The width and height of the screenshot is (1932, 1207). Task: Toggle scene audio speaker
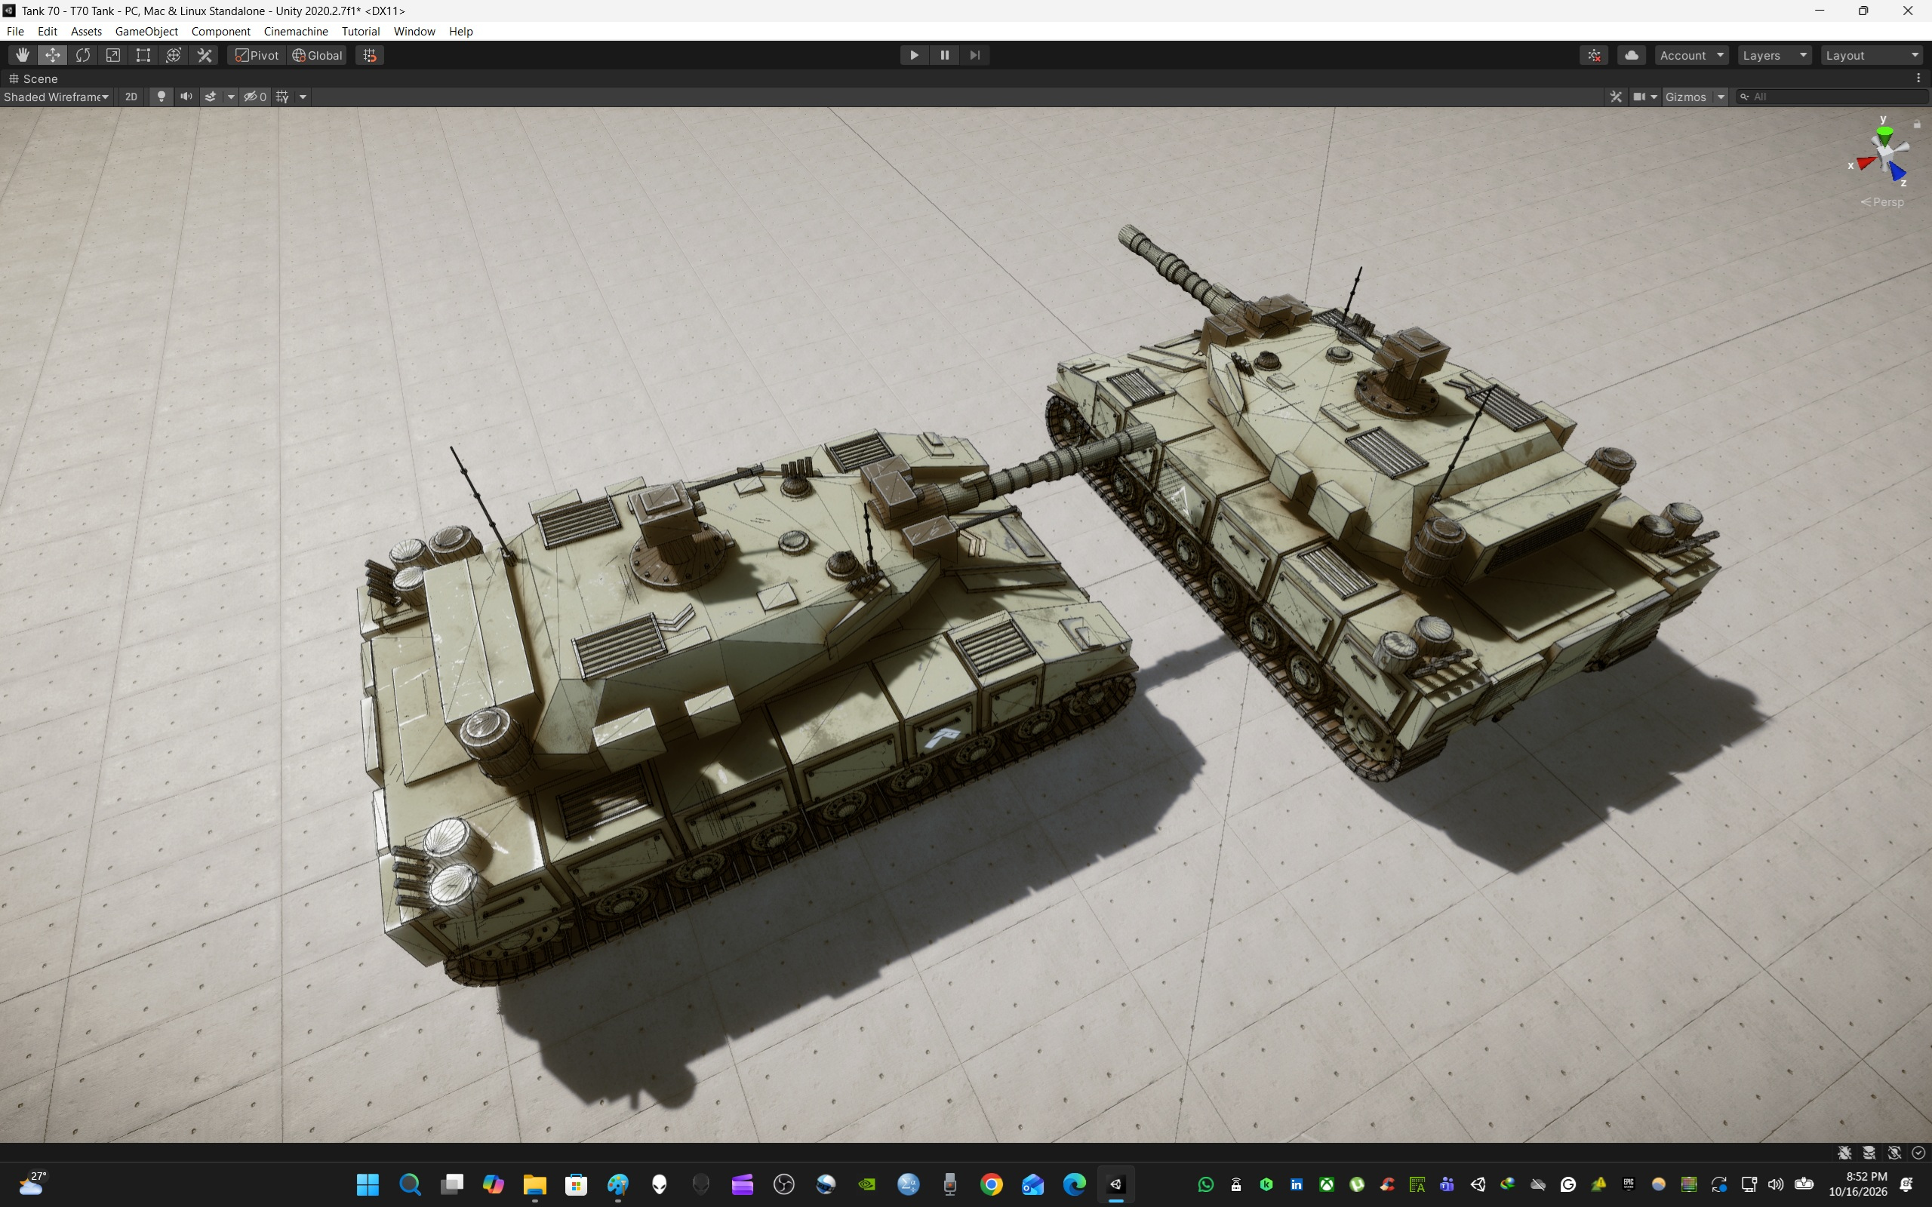click(186, 97)
